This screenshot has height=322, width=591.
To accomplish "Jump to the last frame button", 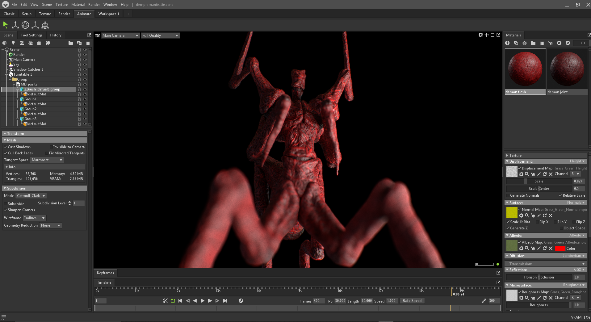I will click(225, 301).
